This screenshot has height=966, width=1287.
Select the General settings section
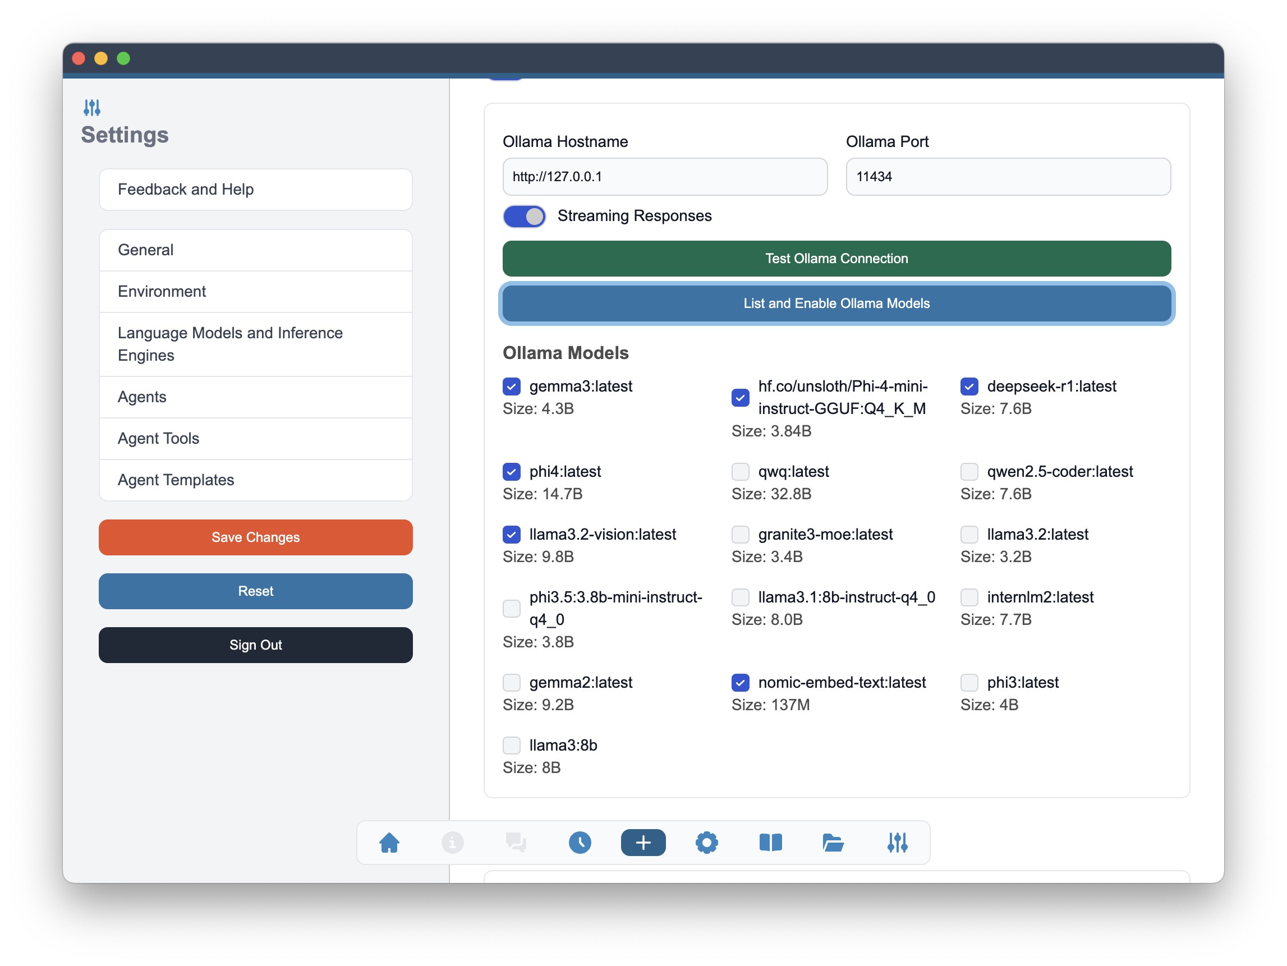(x=255, y=250)
